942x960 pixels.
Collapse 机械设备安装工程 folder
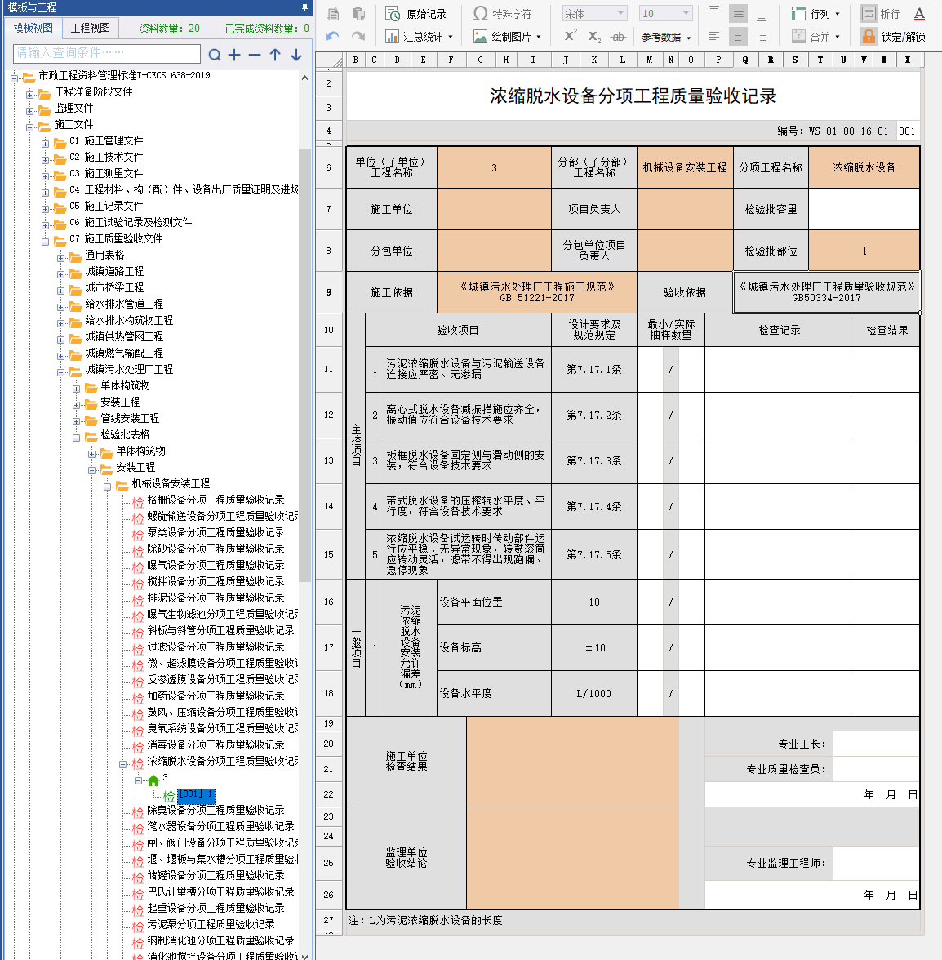107,487
